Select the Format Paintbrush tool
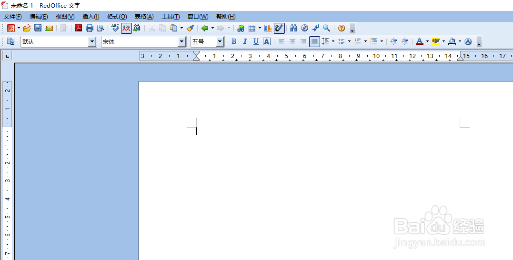 coord(191,28)
